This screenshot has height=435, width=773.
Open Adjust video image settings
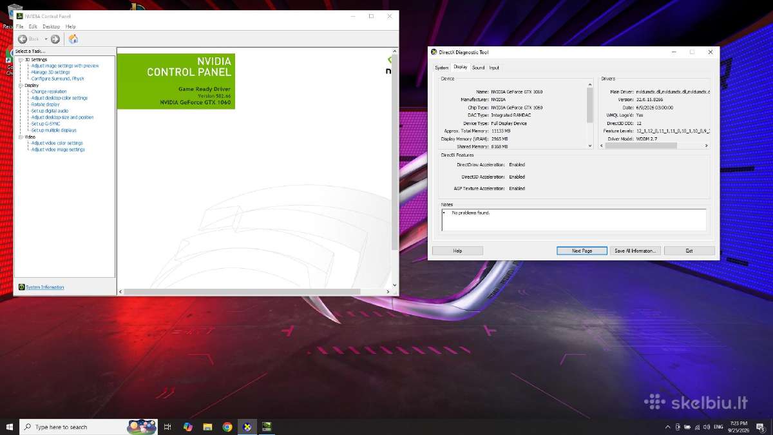pos(58,150)
